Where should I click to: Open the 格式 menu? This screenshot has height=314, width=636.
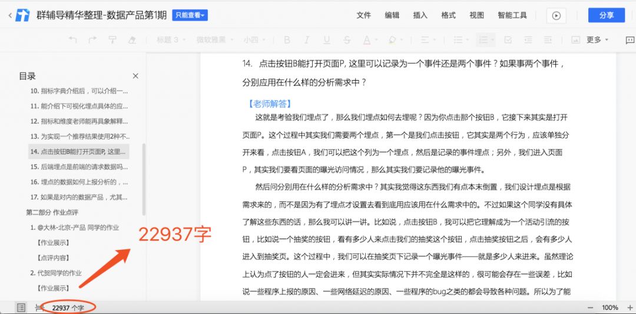[x=449, y=15]
